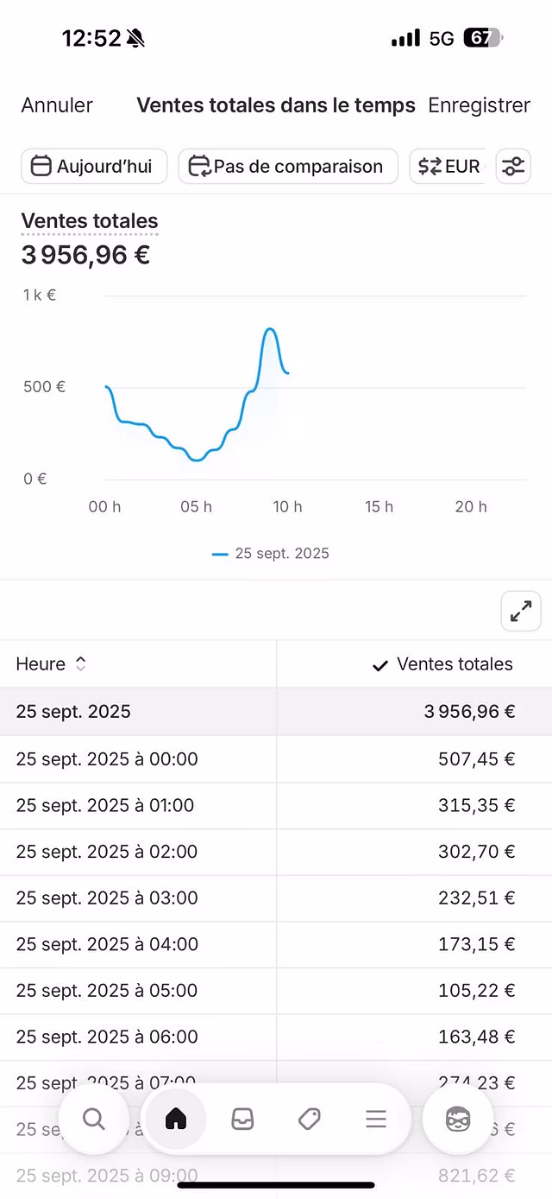Open the Aujourd'hui date range selector
552x1199 pixels.
click(93, 166)
